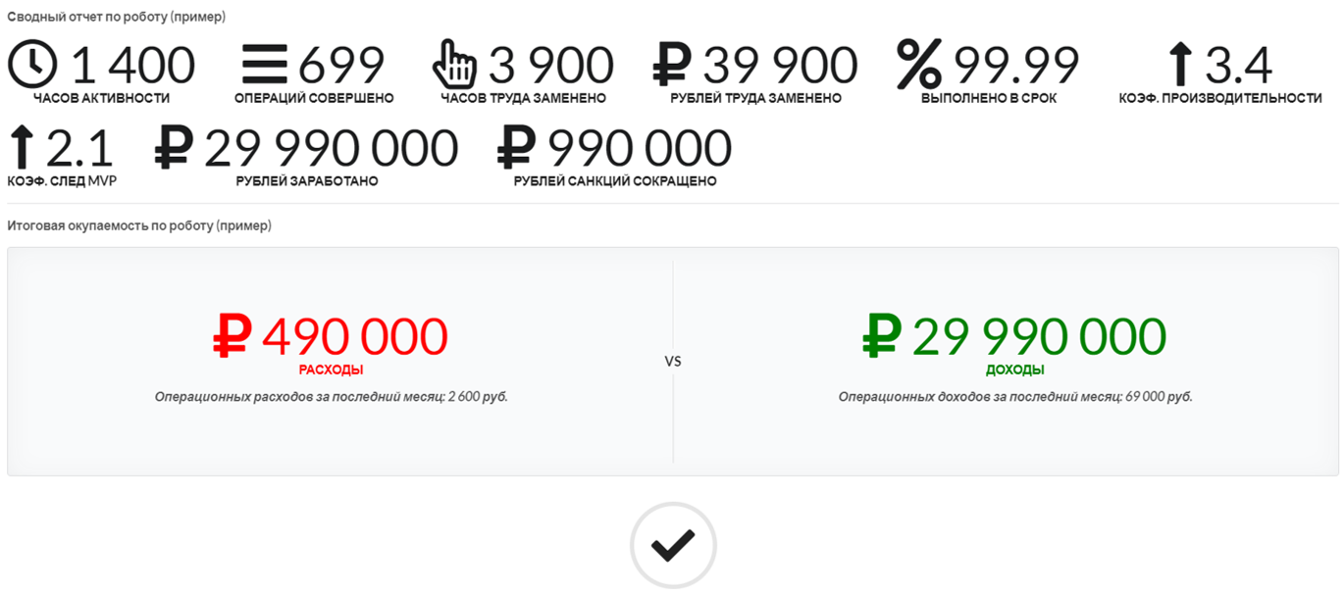Image resolution: width=1344 pixels, height=596 pixels.
Task: Click the up arrow beside 3.4
Action: click(1181, 66)
